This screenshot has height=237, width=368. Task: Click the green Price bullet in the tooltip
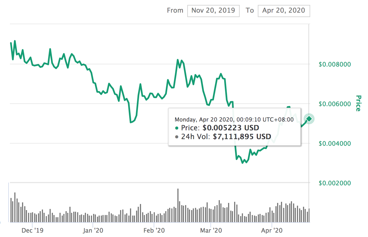[177, 128]
